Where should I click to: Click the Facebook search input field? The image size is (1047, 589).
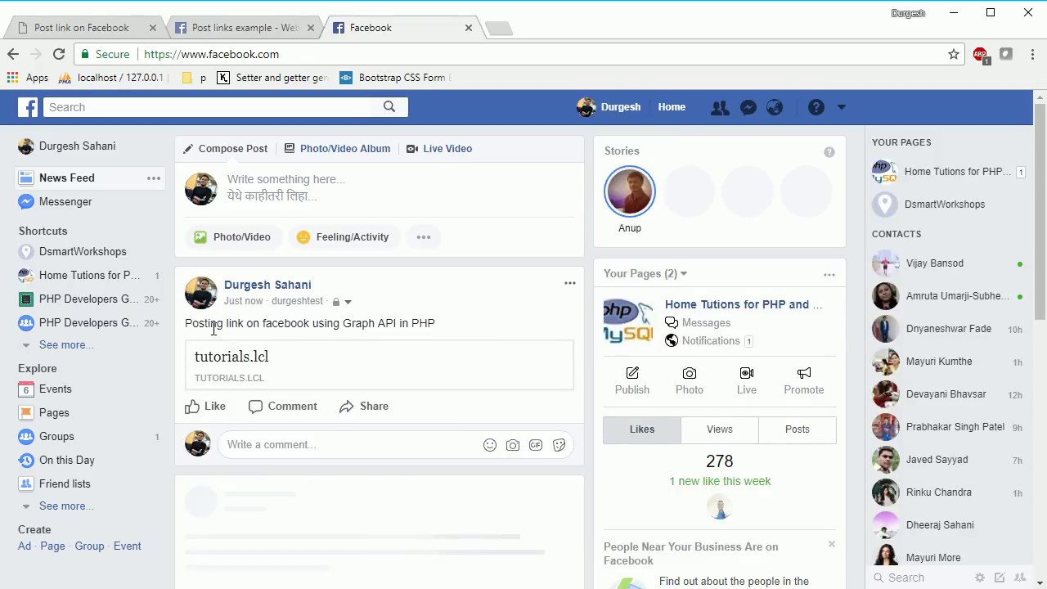209,107
